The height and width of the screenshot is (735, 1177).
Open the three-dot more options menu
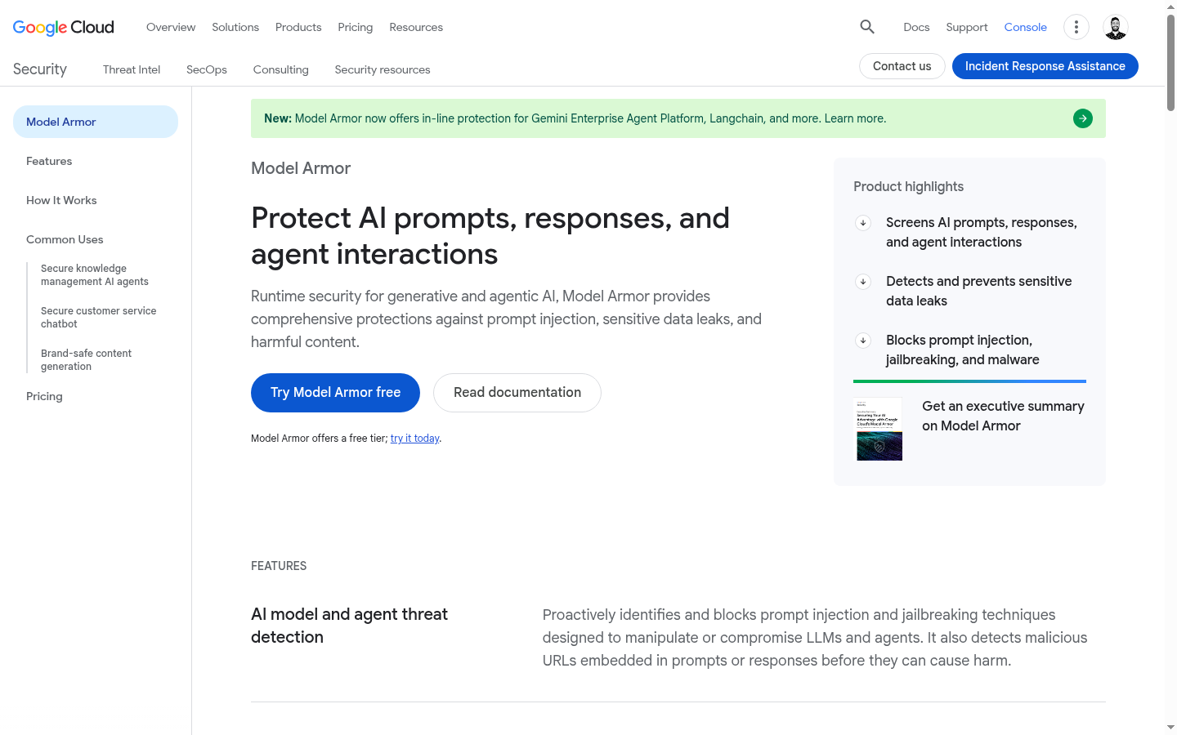pyautogui.click(x=1076, y=27)
